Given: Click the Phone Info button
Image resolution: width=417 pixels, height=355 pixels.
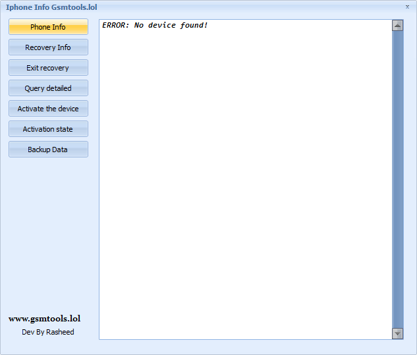Looking at the screenshot, I should (48, 27).
